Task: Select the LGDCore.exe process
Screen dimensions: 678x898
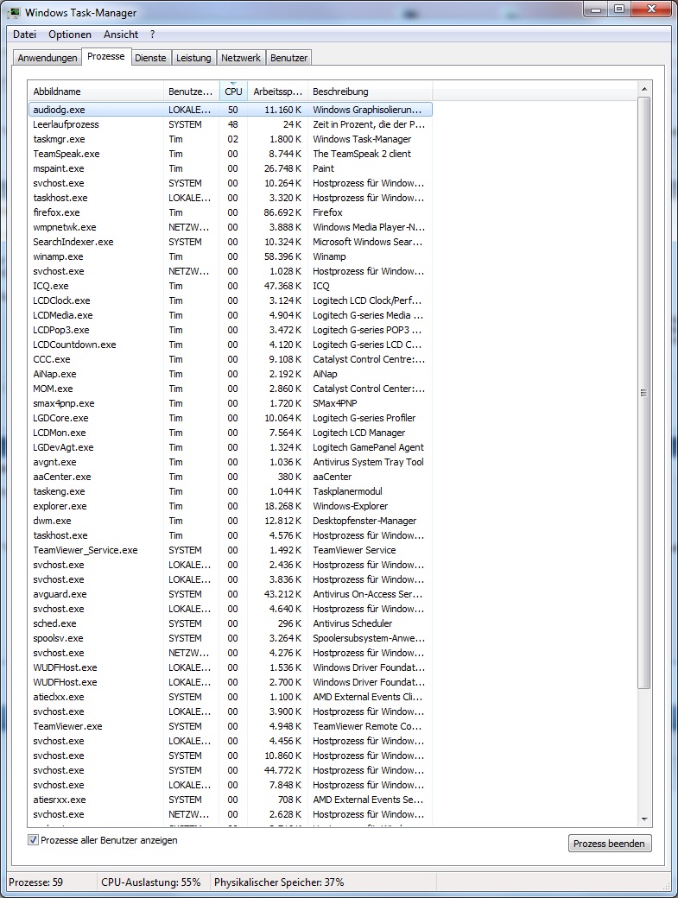Action: pos(231,418)
